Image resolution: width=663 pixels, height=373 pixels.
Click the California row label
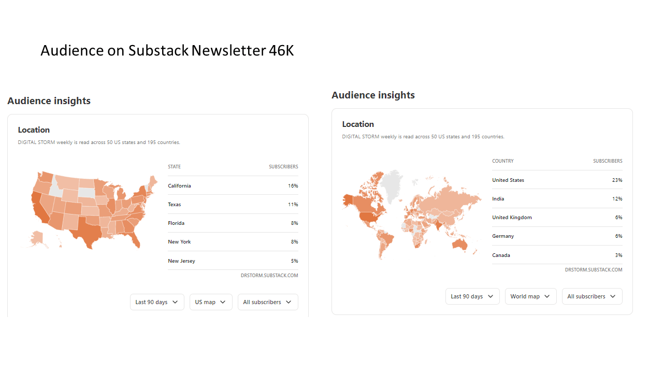click(179, 185)
